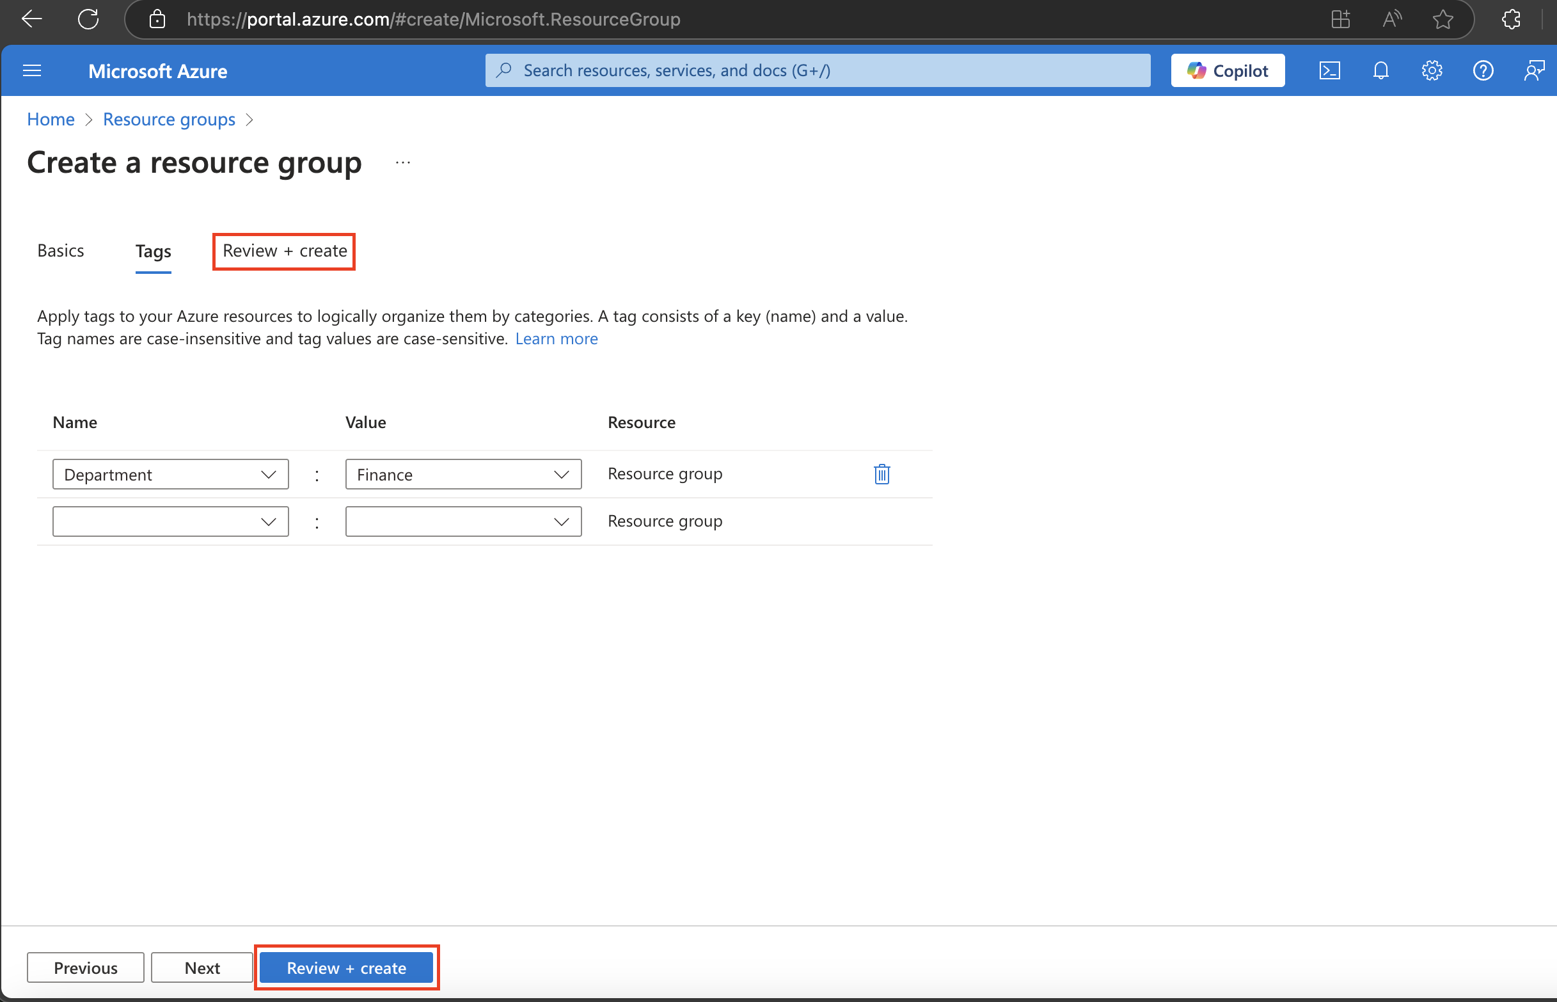This screenshot has height=1002, width=1557.
Task: Delete the Department tag with trash icon
Action: click(x=881, y=473)
